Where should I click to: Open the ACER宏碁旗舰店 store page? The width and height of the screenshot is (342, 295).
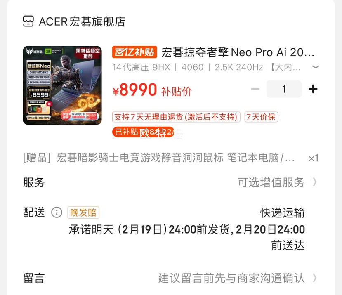click(x=82, y=21)
